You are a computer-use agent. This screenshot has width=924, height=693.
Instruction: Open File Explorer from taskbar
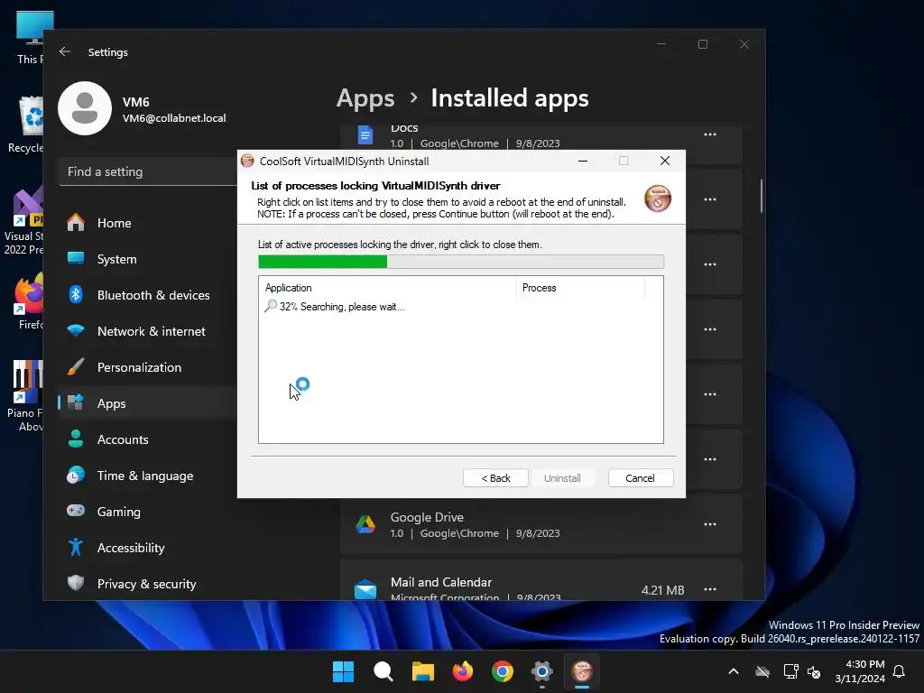click(422, 671)
